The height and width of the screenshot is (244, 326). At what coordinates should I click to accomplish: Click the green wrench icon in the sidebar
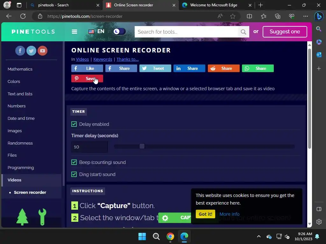tap(42, 217)
